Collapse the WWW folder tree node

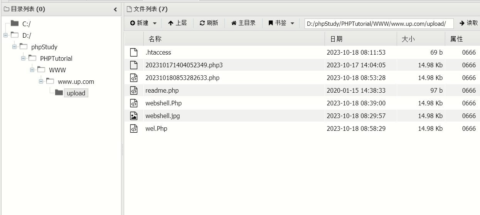pos(32,70)
